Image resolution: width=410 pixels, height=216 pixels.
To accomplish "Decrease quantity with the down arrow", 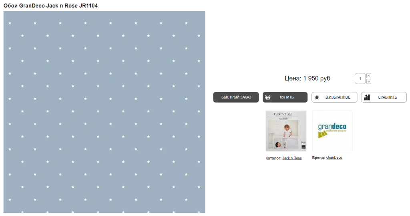I will [369, 81].
